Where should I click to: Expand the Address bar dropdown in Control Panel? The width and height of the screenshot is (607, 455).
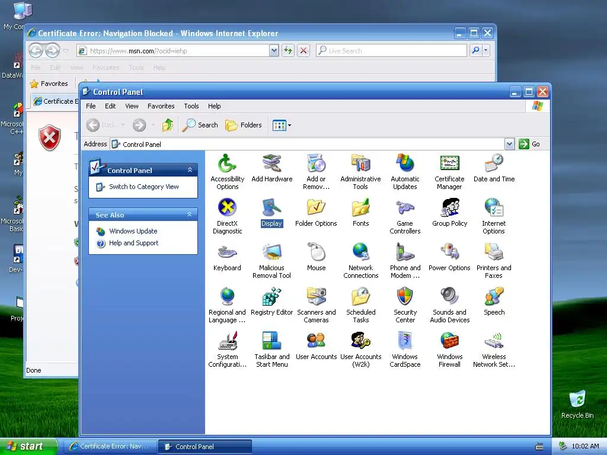[x=509, y=145]
